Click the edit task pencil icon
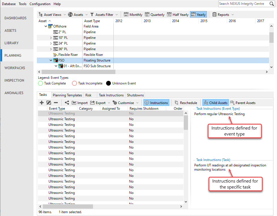Image resolution: width=277 pixels, height=216 pixels. pos(49,103)
